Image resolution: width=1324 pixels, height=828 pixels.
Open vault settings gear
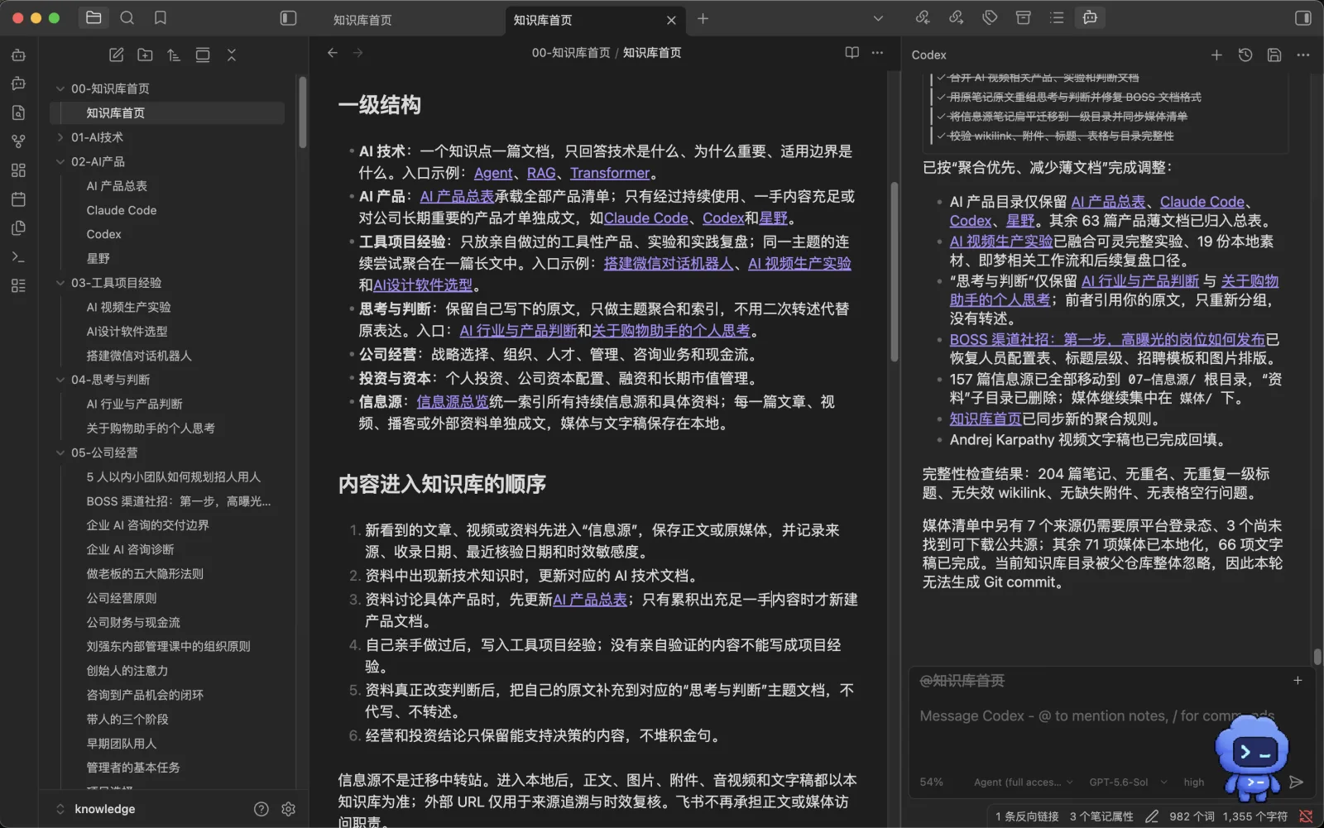point(288,809)
